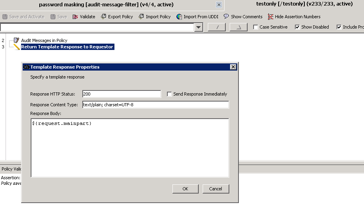Click the Audit Messages in Policy icon

(16, 40)
